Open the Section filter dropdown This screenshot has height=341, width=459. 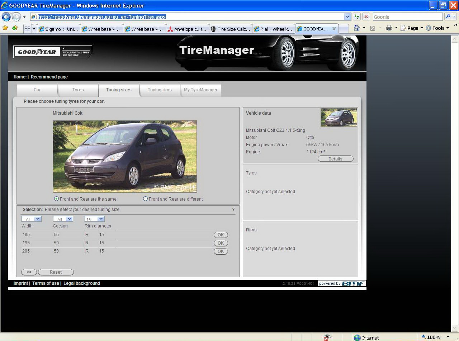click(63, 219)
